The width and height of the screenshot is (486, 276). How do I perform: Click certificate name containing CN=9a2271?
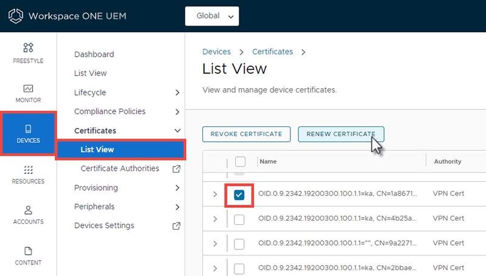pos(338,243)
